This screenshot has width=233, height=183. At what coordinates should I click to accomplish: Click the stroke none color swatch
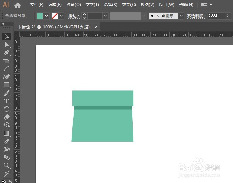coord(55,16)
